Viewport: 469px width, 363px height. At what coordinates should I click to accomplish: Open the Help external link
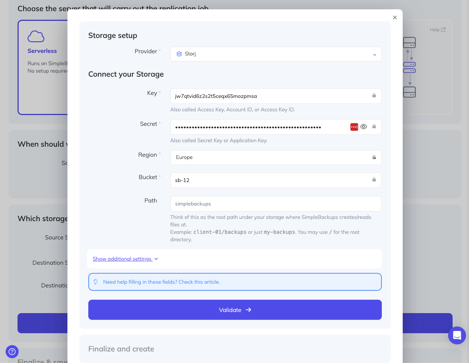[438, 30]
